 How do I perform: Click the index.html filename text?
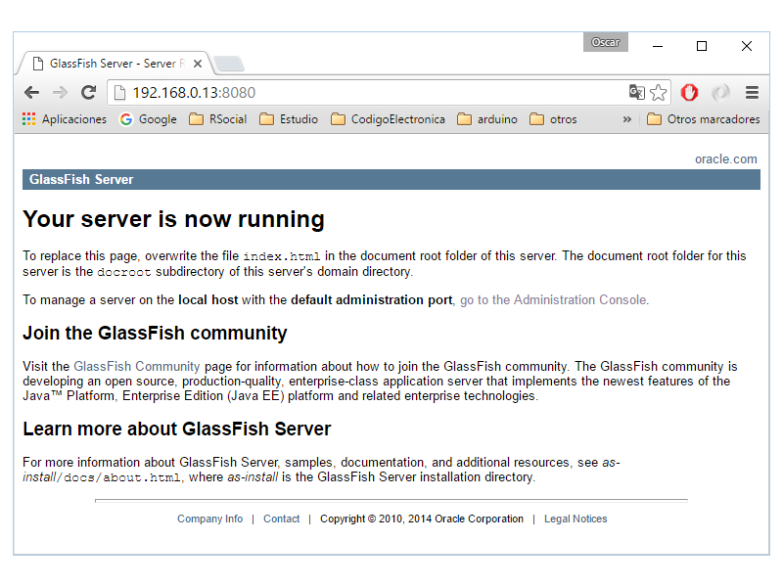tap(282, 256)
